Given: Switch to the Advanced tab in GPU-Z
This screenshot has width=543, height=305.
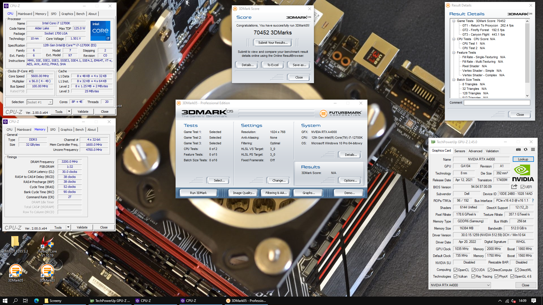Looking at the screenshot, I should (x=475, y=151).
